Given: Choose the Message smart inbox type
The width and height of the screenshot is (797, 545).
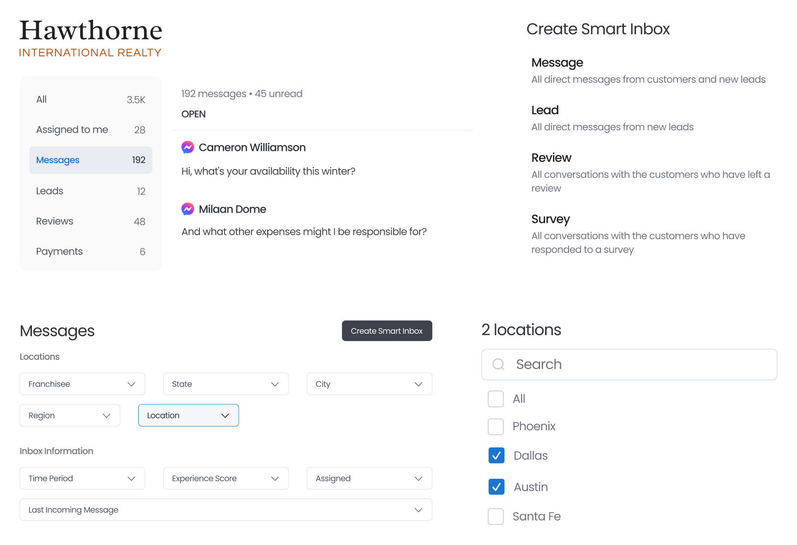Looking at the screenshot, I should pos(648,71).
